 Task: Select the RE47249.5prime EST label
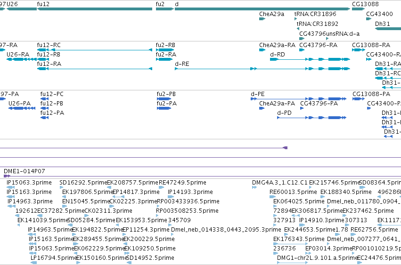(183, 183)
